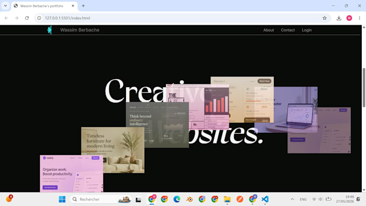Open the notification bell in system tray
The image size is (366, 206).
coord(358,199)
